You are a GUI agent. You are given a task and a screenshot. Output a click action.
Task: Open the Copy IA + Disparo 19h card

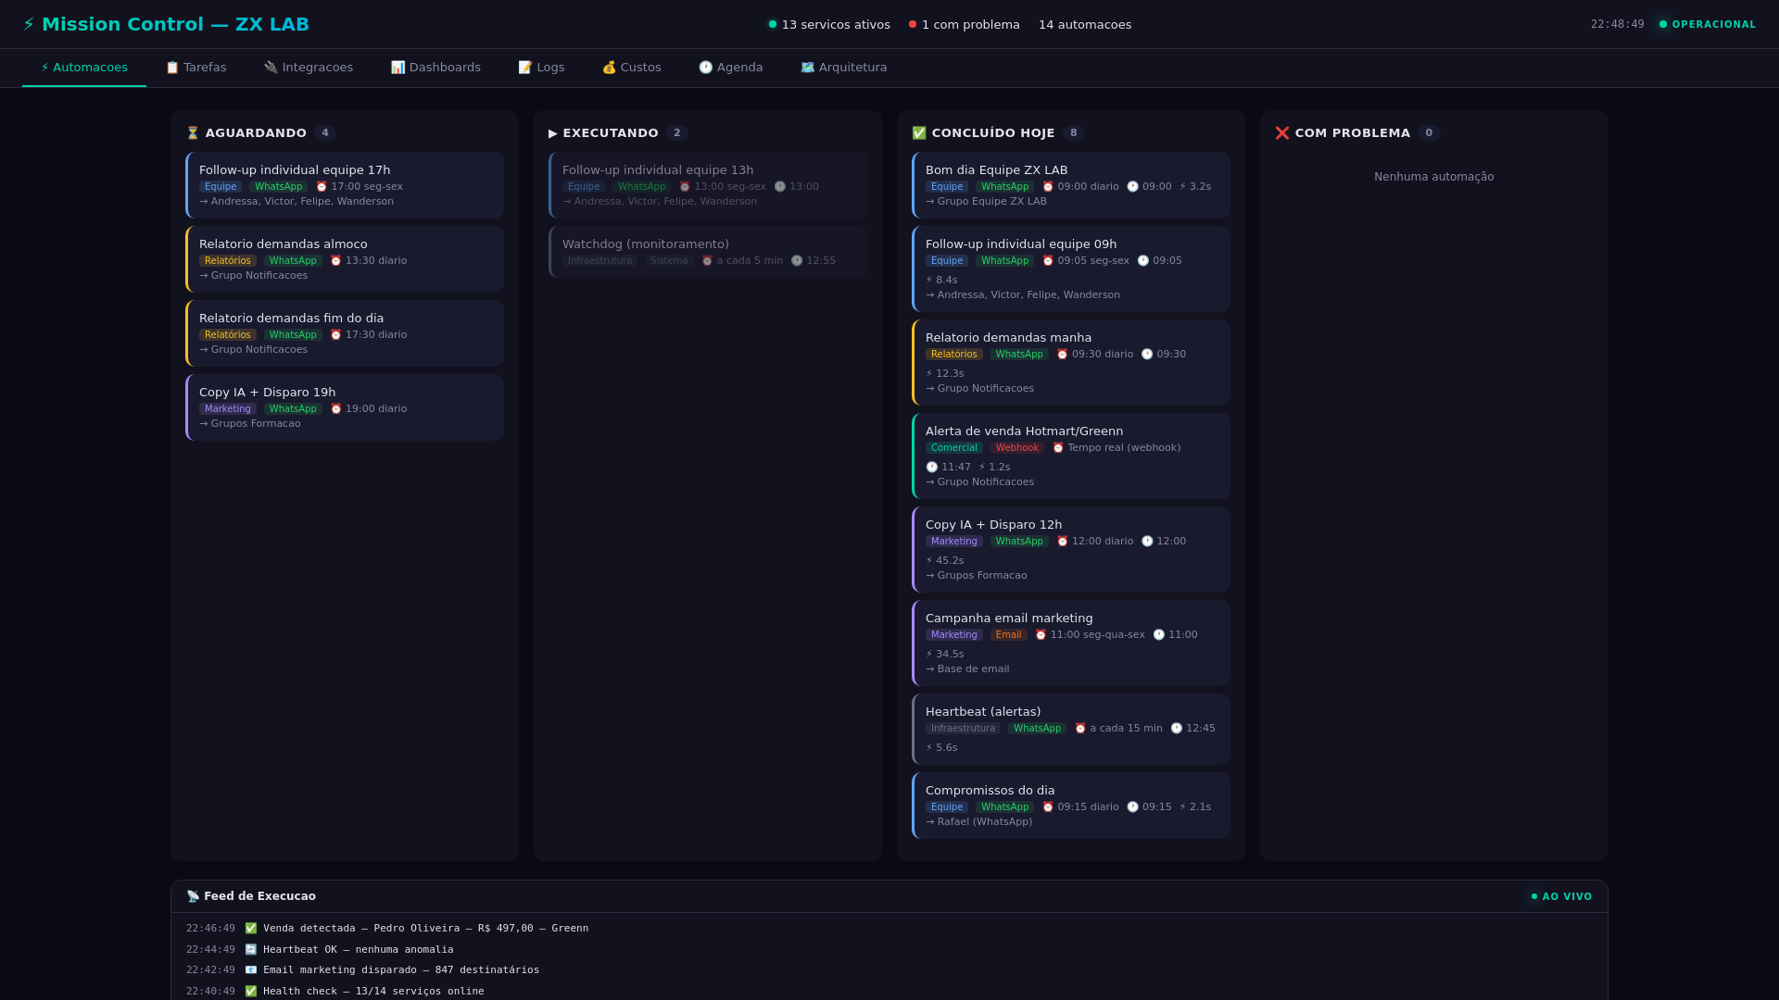(345, 407)
